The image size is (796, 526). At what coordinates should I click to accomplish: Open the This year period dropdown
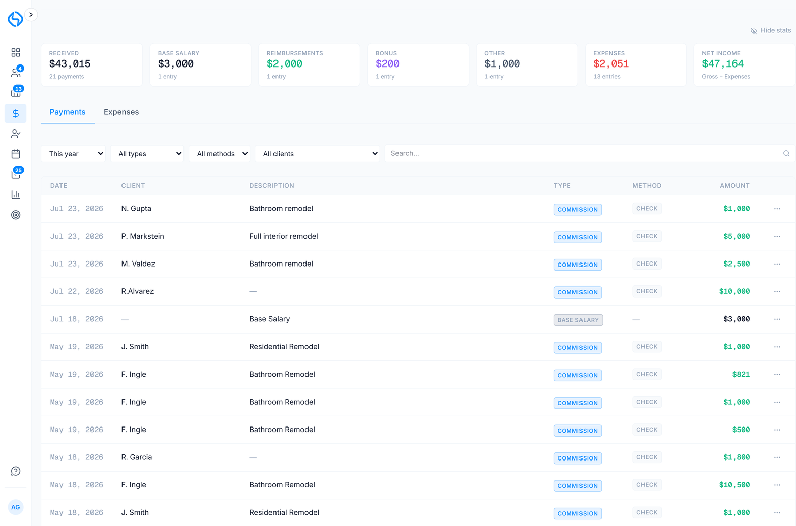click(73, 154)
